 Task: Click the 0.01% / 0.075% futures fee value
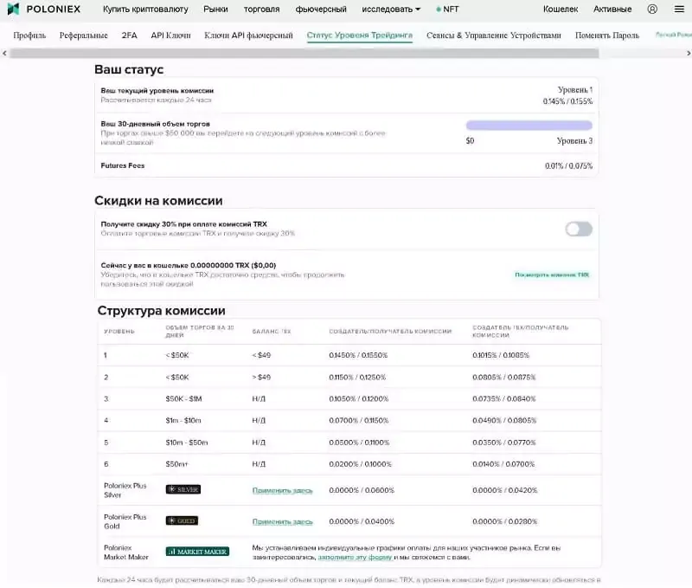(568, 166)
